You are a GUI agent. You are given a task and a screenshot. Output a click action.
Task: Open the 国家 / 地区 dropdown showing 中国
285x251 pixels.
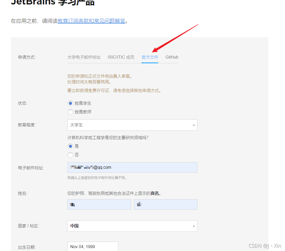(132, 226)
